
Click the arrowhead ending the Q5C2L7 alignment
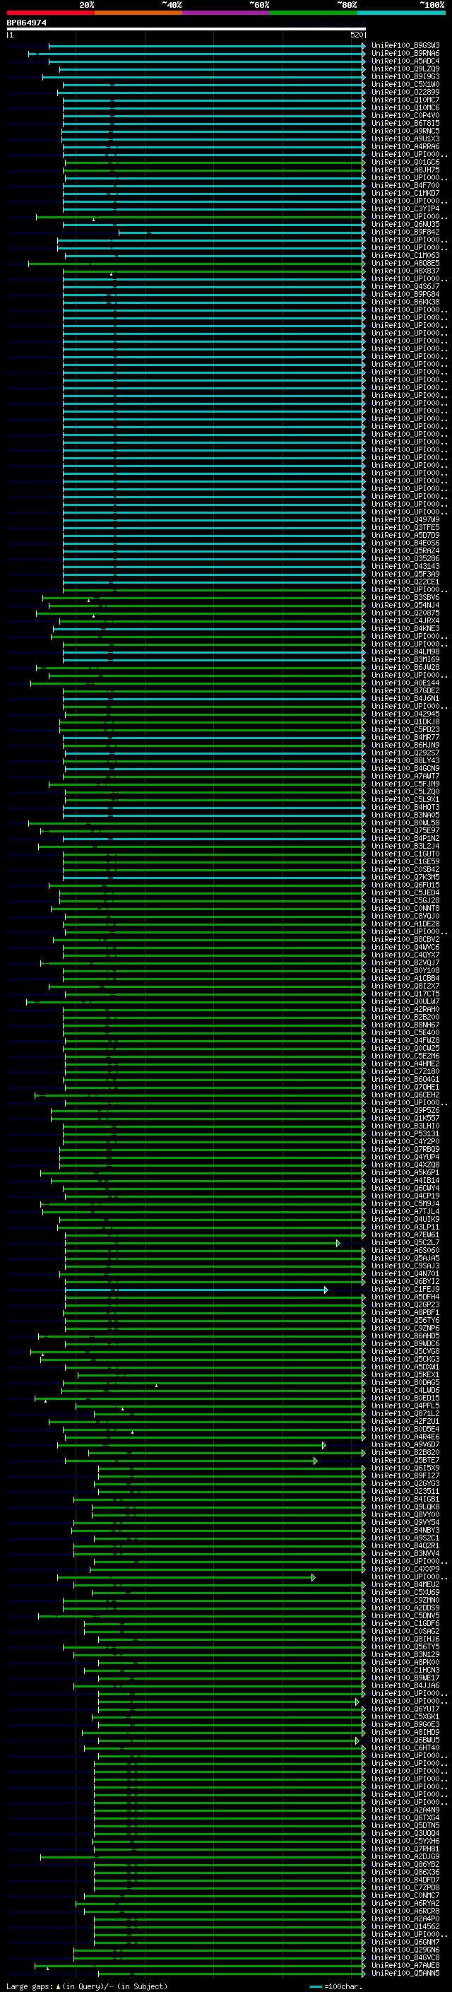point(338,1244)
